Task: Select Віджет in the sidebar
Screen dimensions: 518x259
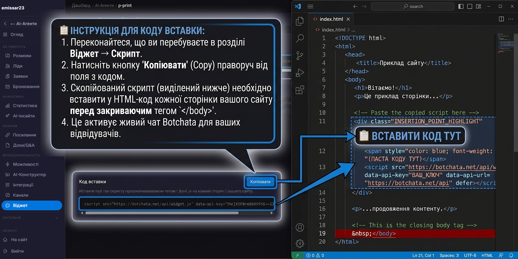Action: coord(32,205)
